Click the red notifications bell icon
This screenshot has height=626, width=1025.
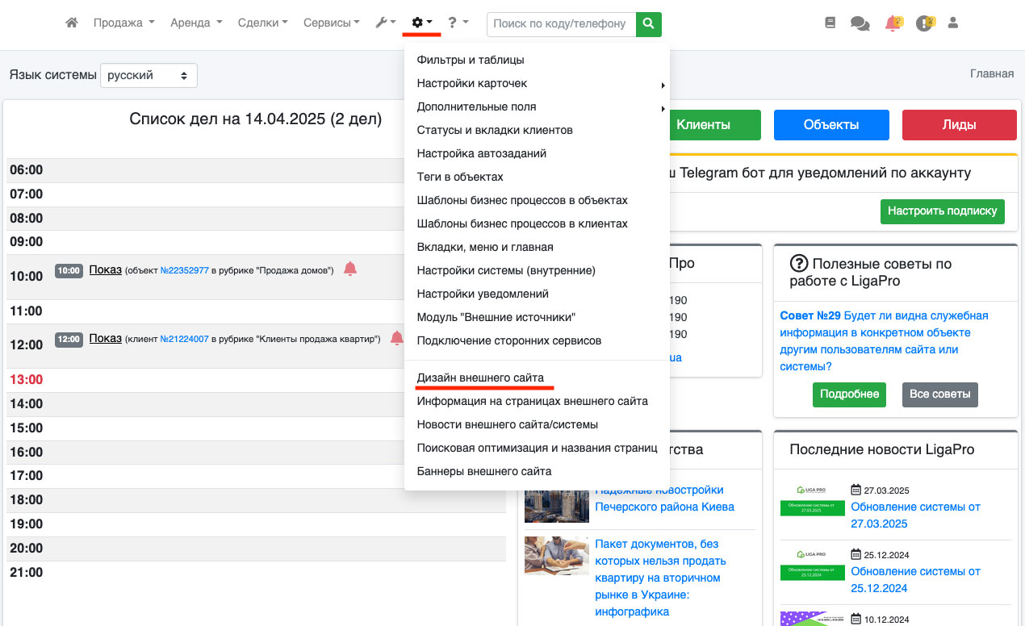pyautogui.click(x=892, y=24)
